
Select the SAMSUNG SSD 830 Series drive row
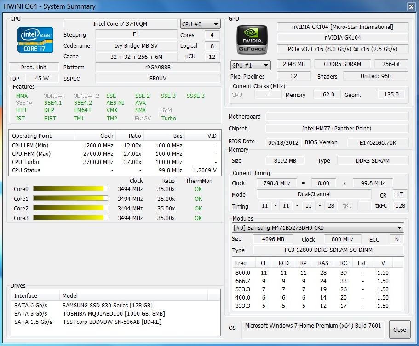[x=115, y=305]
